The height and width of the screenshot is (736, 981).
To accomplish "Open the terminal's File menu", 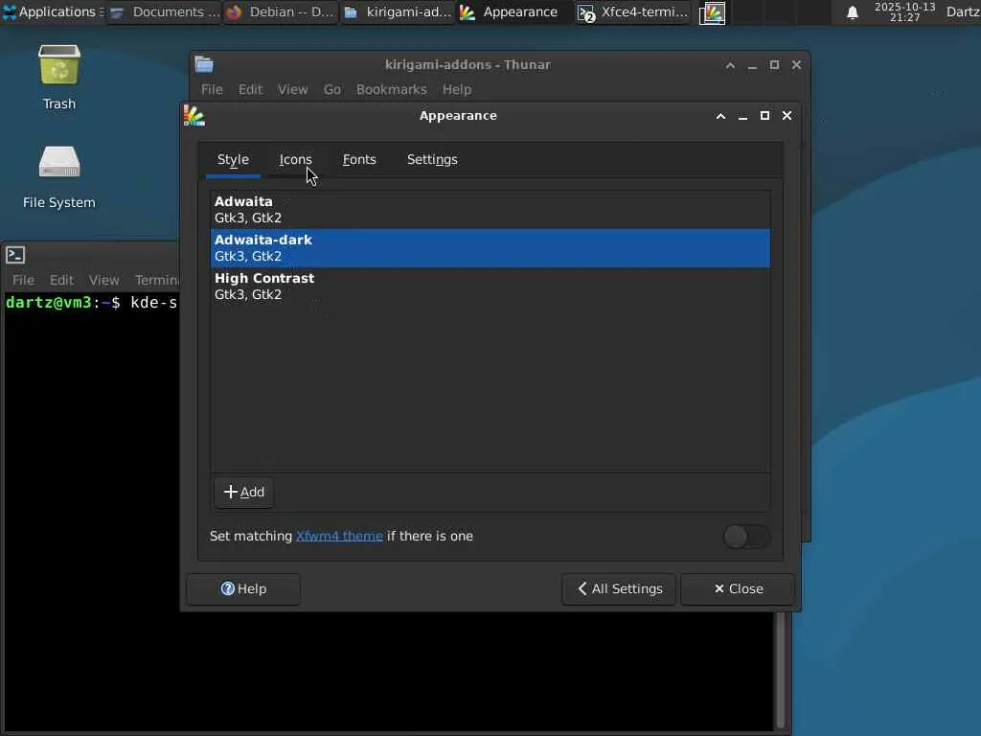I will (x=23, y=281).
